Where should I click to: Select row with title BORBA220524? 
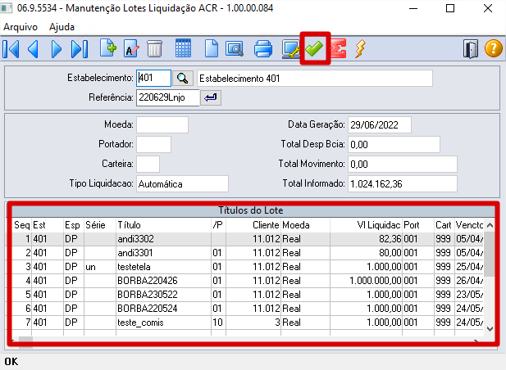tap(248, 309)
